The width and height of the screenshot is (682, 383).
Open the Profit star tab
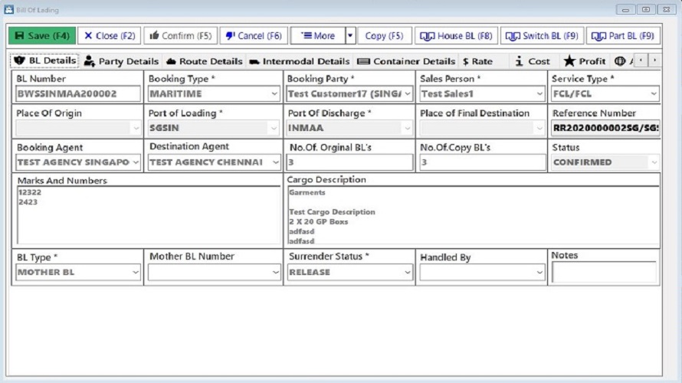[x=585, y=61]
